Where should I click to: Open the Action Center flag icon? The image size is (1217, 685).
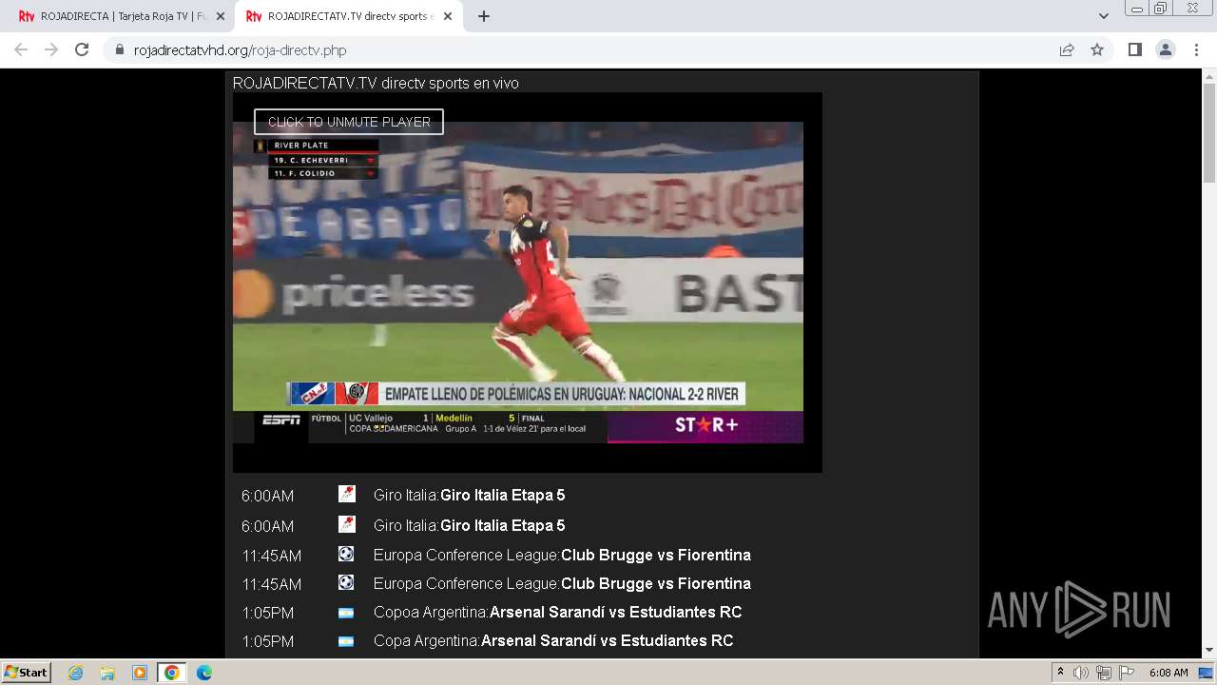click(1126, 673)
